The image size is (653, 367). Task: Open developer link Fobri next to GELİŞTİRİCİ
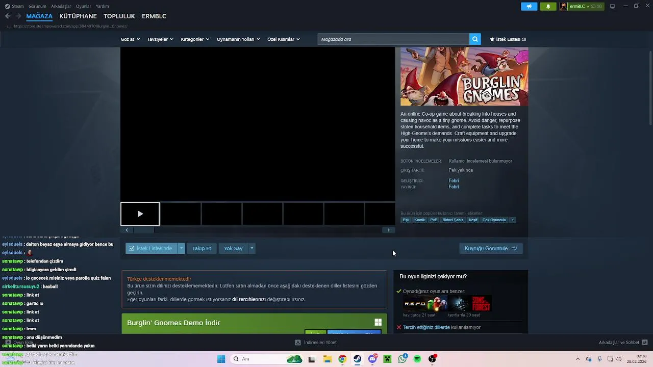[454, 180]
